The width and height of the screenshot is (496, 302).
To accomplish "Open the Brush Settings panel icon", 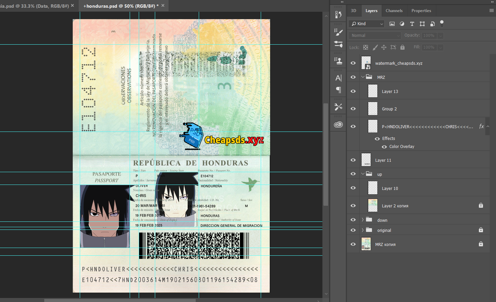I will pyautogui.click(x=338, y=32).
